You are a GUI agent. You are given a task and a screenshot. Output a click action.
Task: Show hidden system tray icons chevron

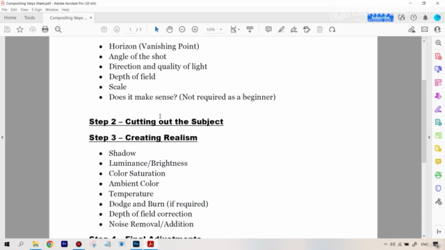(x=385, y=244)
